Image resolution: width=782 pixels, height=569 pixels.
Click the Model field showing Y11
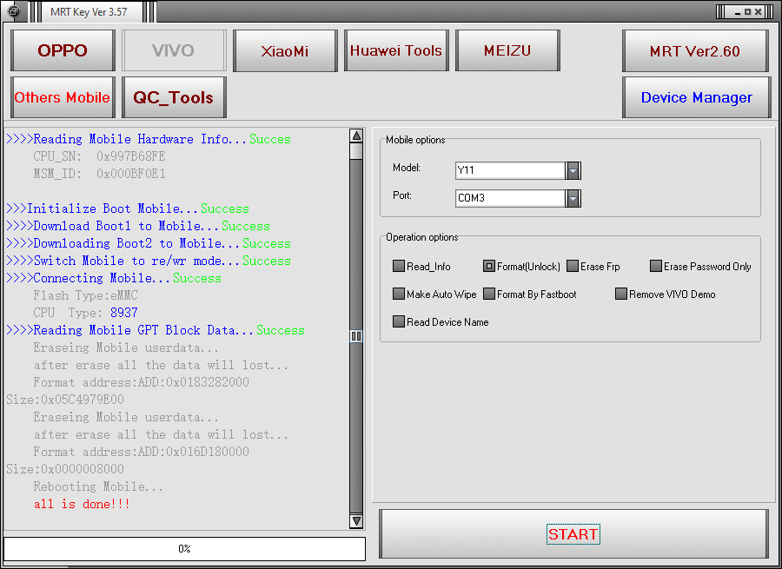(510, 170)
